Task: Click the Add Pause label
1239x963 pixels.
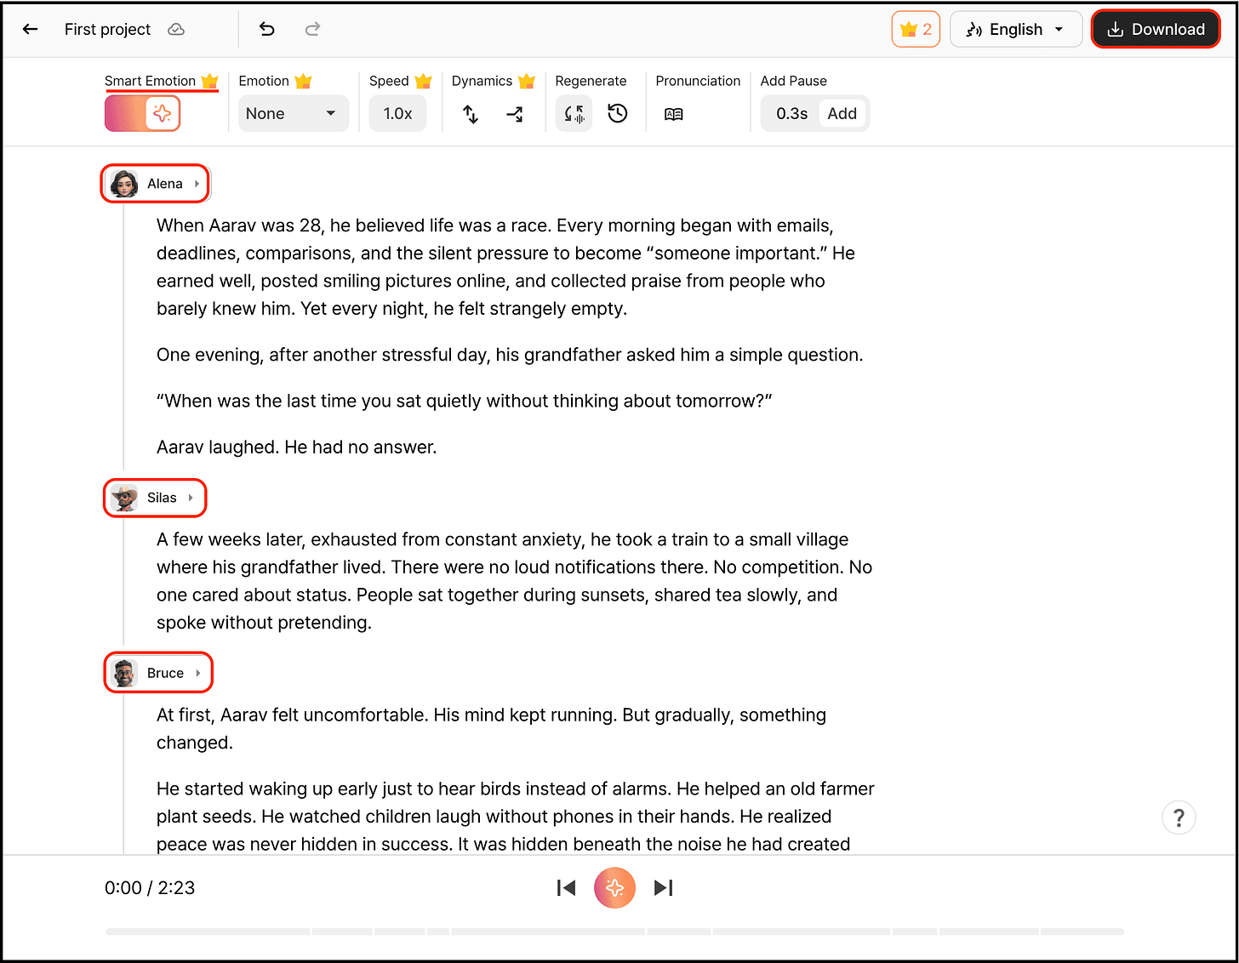Action: click(793, 81)
